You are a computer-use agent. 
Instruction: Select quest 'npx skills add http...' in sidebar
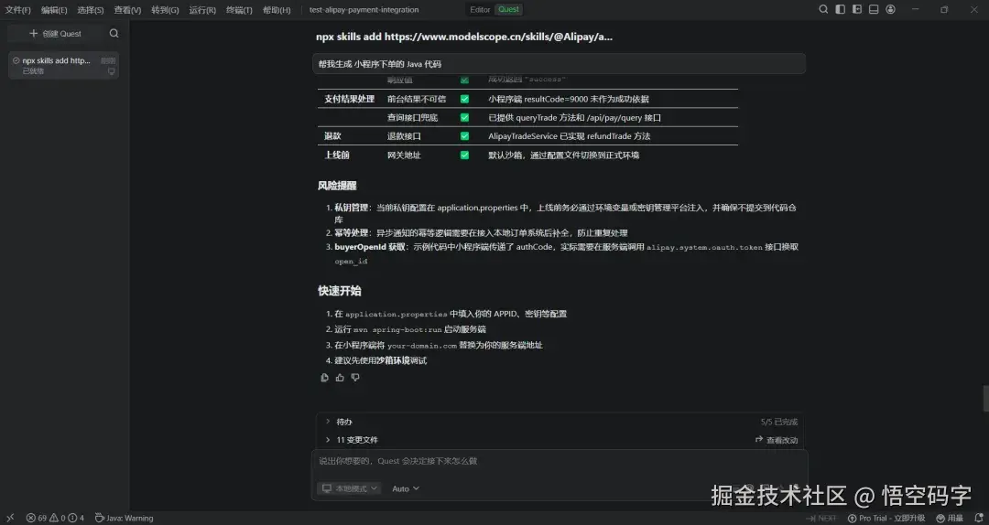pyautogui.click(x=63, y=66)
